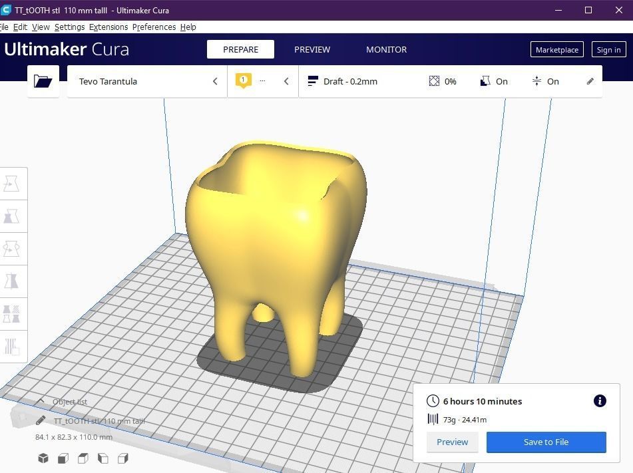This screenshot has height=473, width=633.
Task: Click the print profile layers icon
Action: (x=312, y=81)
